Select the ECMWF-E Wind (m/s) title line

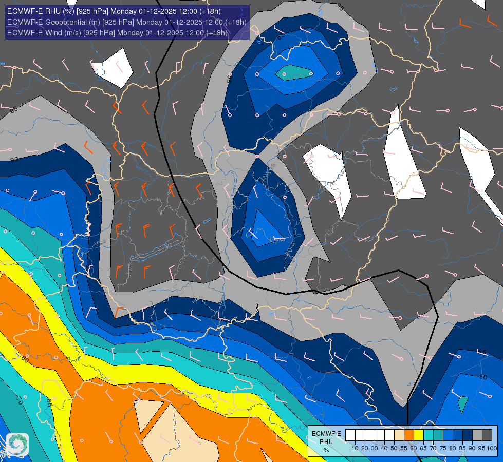coord(118,33)
